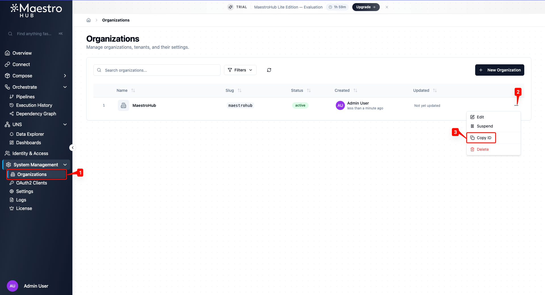Click the home breadcrumb icon
This screenshot has width=545, height=295.
(89, 20)
